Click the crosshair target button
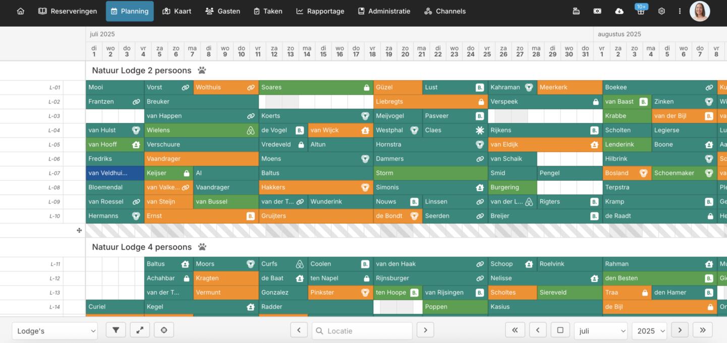Viewport: 727px width, 343px height. (x=164, y=330)
